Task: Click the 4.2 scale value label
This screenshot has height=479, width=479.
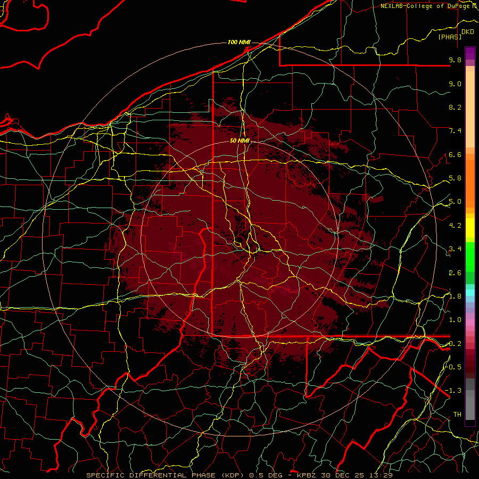Action: pos(455,226)
